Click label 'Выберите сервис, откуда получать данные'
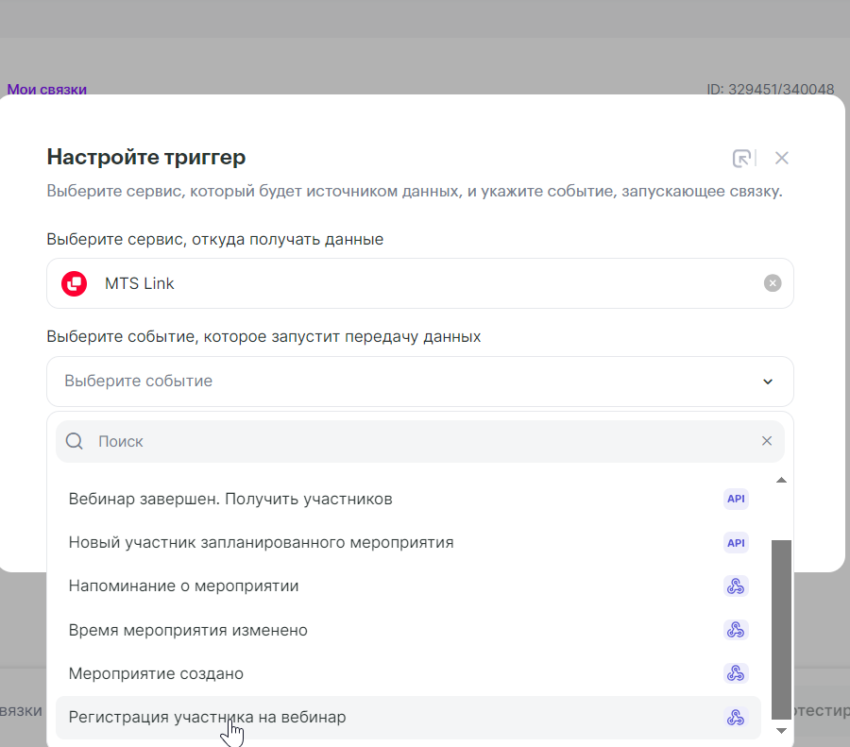Image resolution: width=850 pixels, height=747 pixels. [x=215, y=239]
